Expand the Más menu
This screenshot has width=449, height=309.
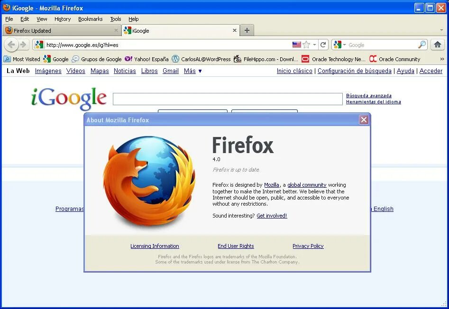[192, 71]
